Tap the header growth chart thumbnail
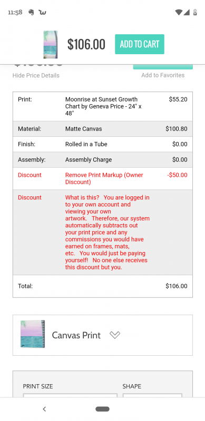 [x=51, y=45]
